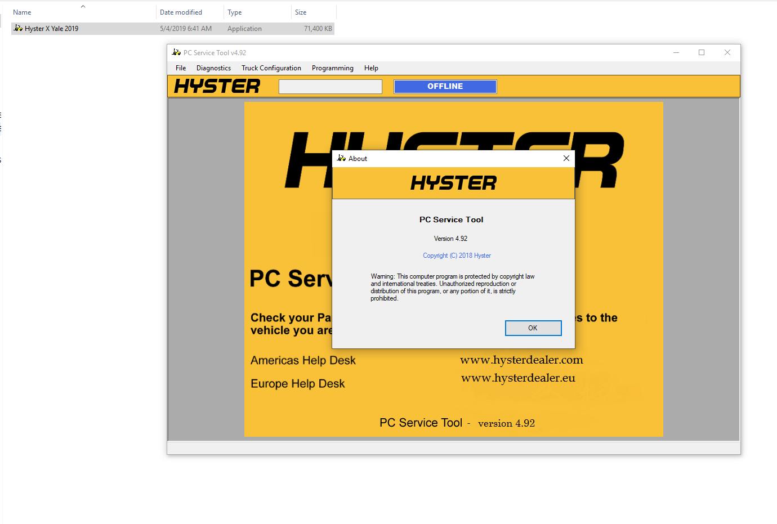The height and width of the screenshot is (524, 777).
Task: Click the forklift icon of Hyster X Yale 2019
Action: click(x=18, y=28)
